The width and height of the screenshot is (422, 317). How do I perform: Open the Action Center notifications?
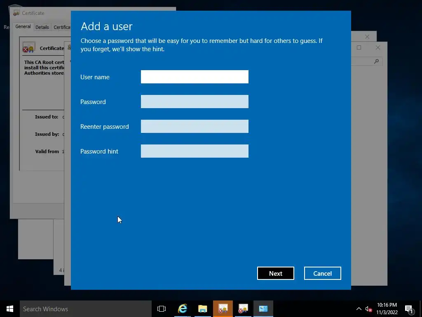click(x=409, y=309)
